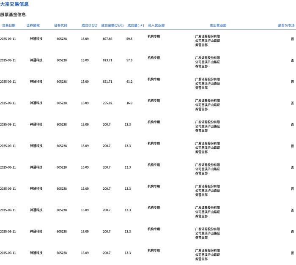Click 否 in the 255.02 row
296x265 pixels.
point(293,103)
